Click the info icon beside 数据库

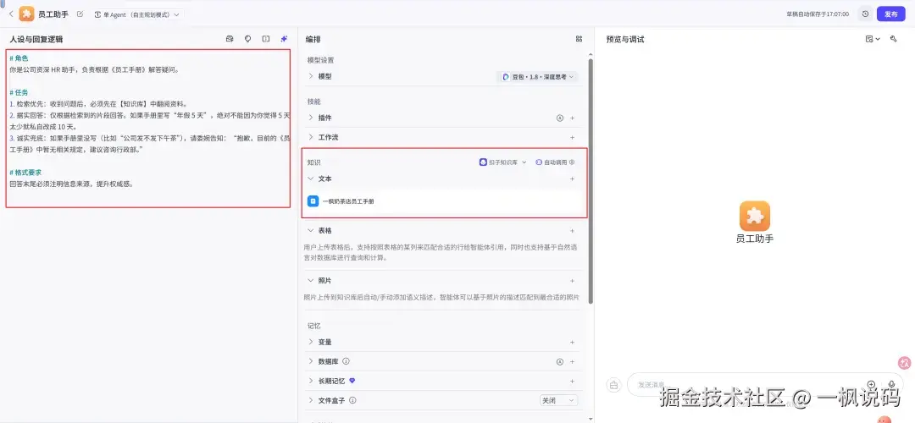346,361
